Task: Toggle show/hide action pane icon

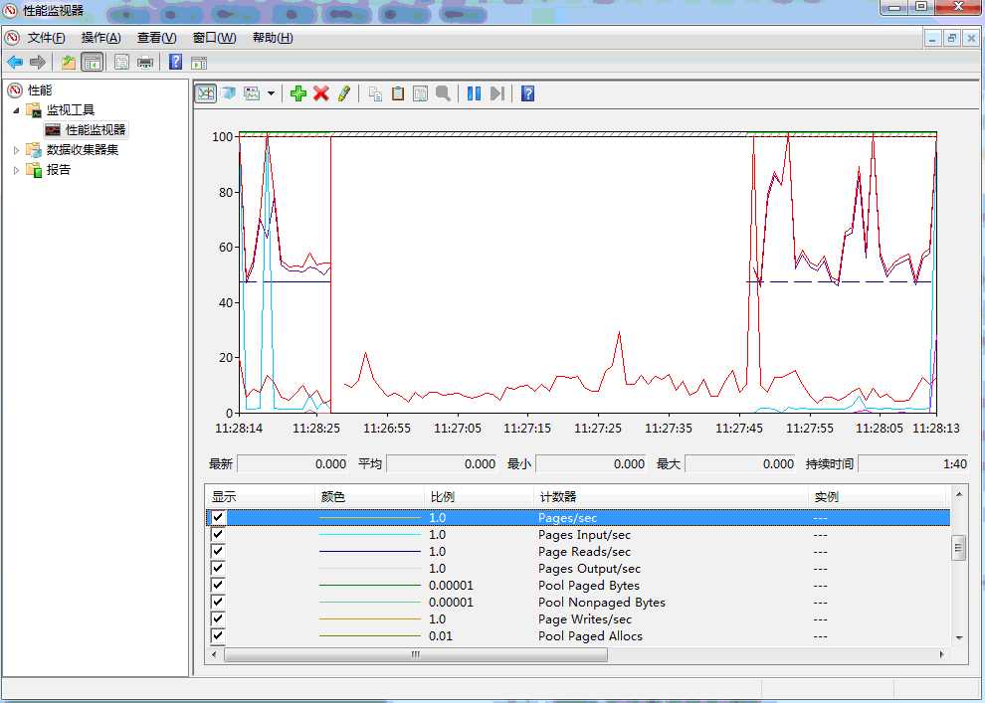Action: (199, 62)
